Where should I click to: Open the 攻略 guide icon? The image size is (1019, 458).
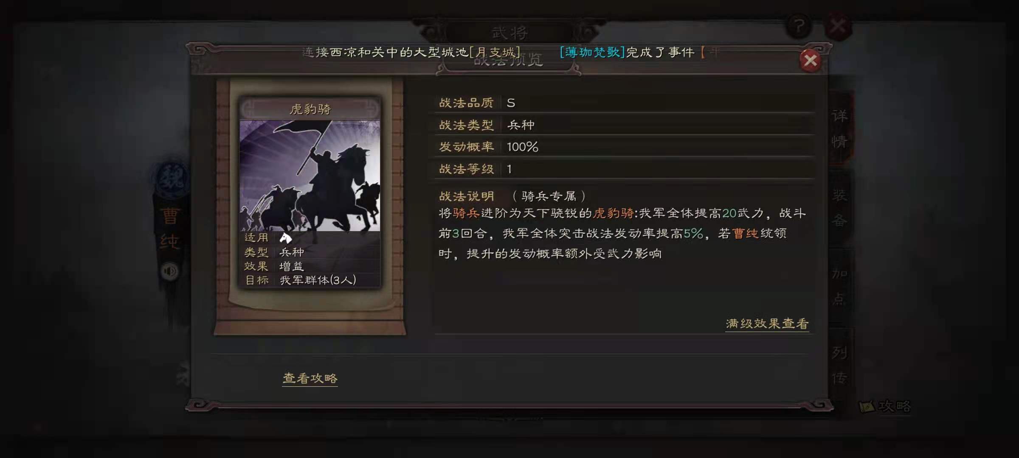tap(885, 406)
